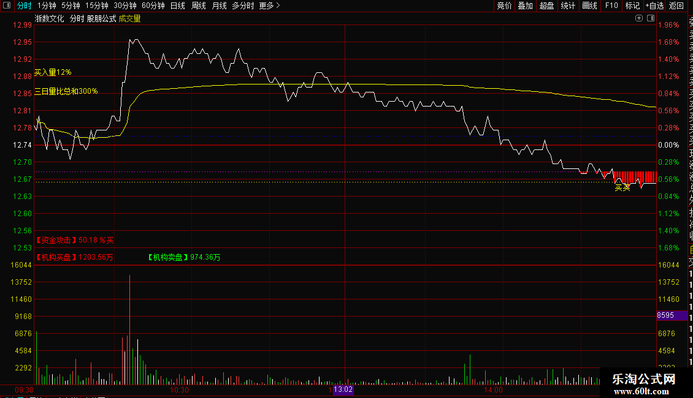Toggle the chart split-pane icon
This screenshot has width=693, height=398.
651,18
